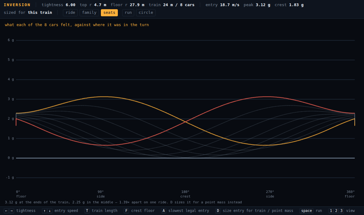The height and width of the screenshot is (215, 364).
Task: Toggle D key sizing train or point mass
Action: click(218, 211)
